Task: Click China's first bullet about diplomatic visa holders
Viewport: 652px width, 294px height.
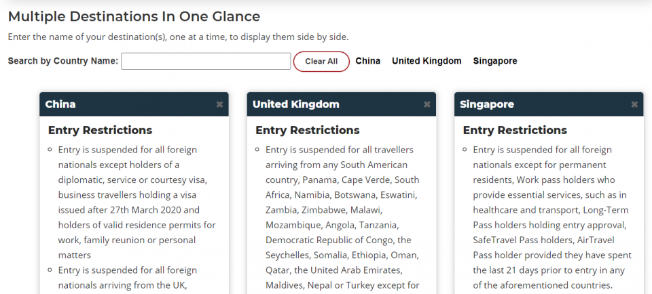Action: [x=137, y=202]
